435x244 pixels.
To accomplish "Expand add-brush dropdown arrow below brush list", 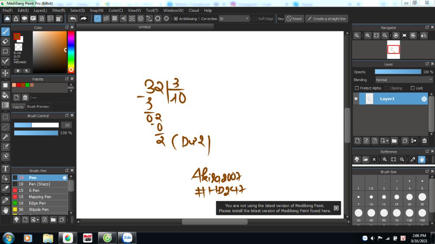I will pyautogui.click(x=38, y=220).
